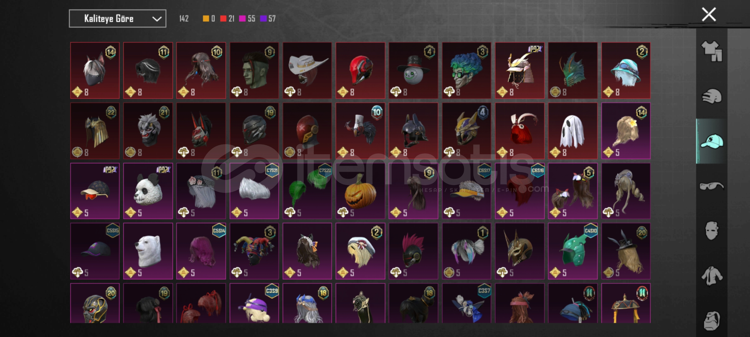Select the jack-o-lantern pumpkin head
Image resolution: width=750 pixels, height=337 pixels.
click(360, 191)
